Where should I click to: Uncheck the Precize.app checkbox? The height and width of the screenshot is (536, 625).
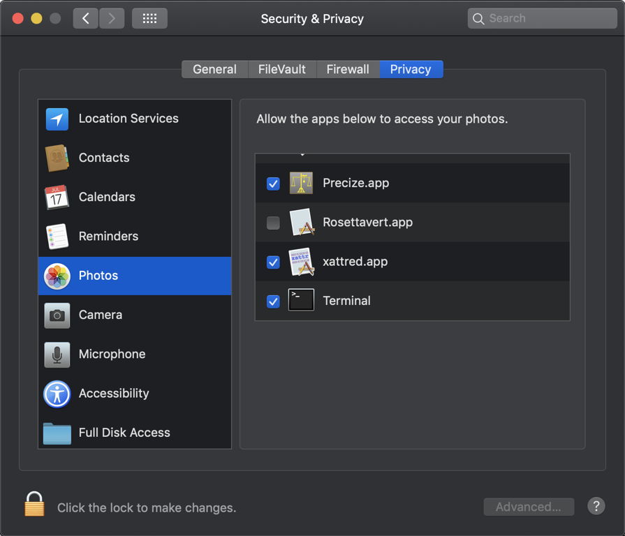pos(273,184)
